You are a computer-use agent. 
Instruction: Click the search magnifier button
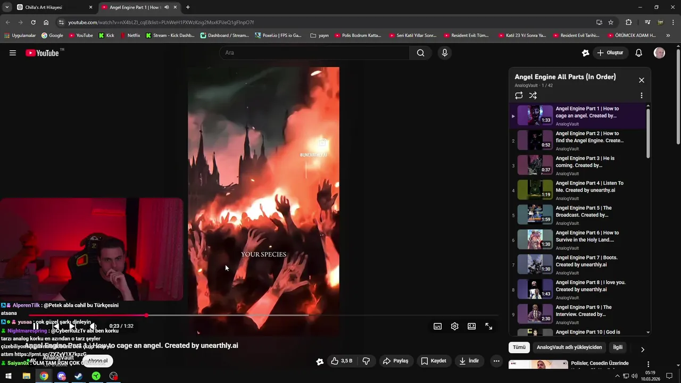pyautogui.click(x=421, y=53)
